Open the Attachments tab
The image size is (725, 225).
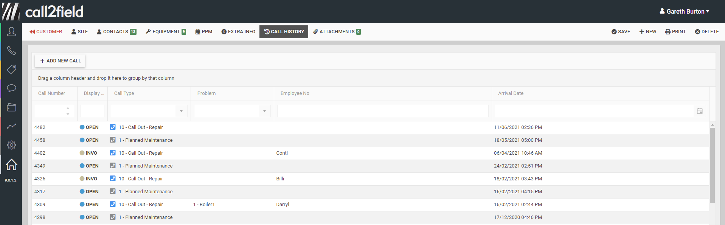coord(337,32)
